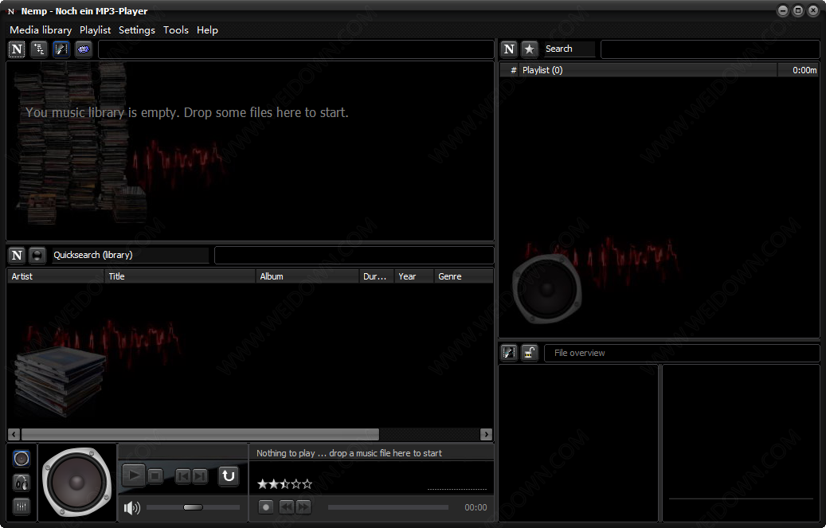826x528 pixels.
Task: Sort library by the Genre column
Action: pos(464,276)
